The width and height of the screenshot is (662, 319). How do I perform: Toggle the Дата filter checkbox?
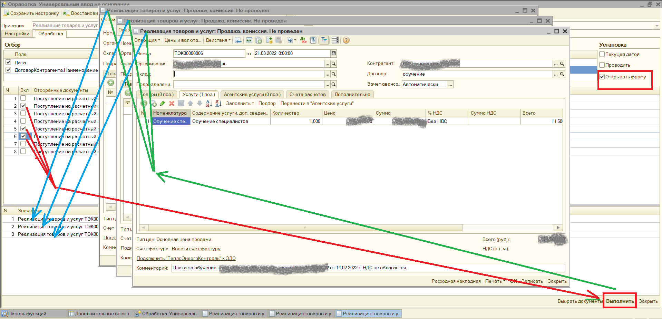[x=8, y=62]
